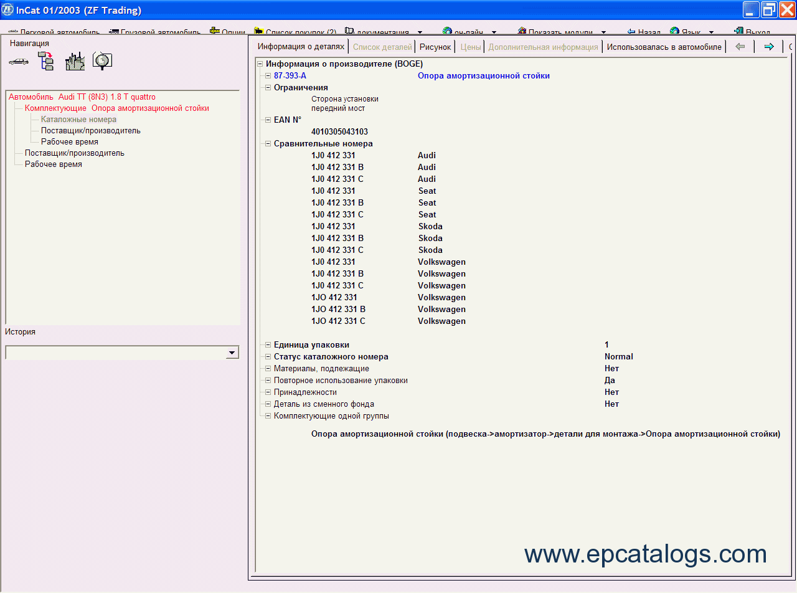Select Комплектующие Опора амортизационной стойки node

(x=117, y=108)
